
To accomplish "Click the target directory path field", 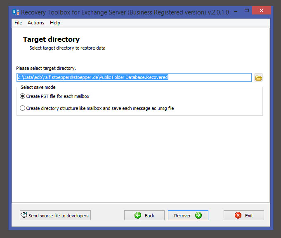I will (x=134, y=77).
